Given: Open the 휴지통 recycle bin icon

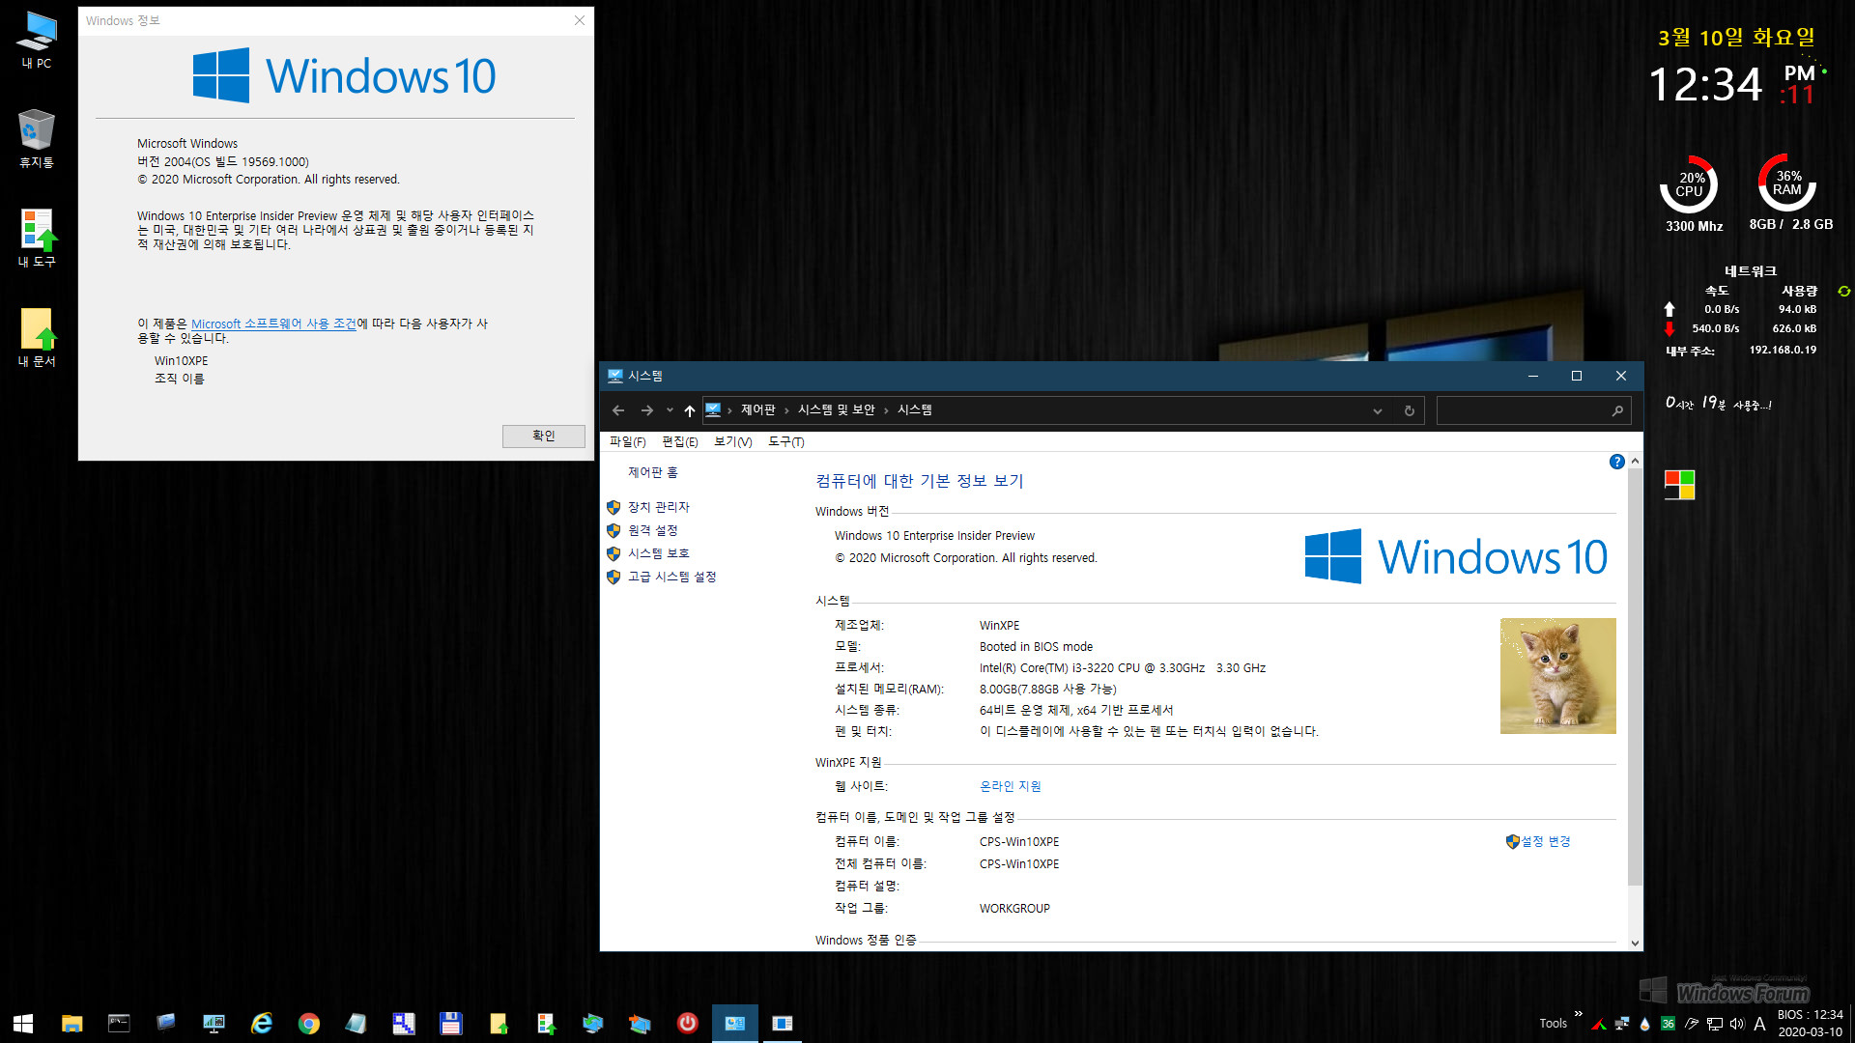Looking at the screenshot, I should tap(37, 138).
